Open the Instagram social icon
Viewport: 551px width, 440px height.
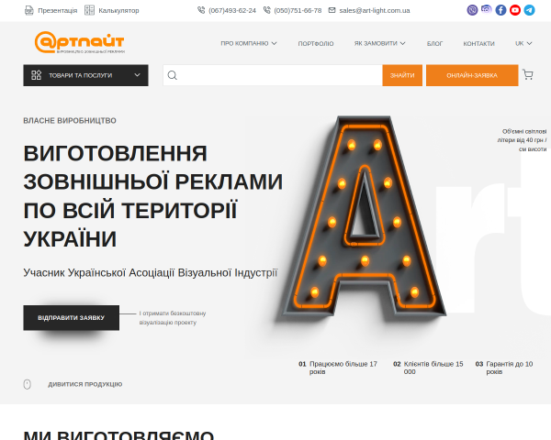click(x=487, y=9)
